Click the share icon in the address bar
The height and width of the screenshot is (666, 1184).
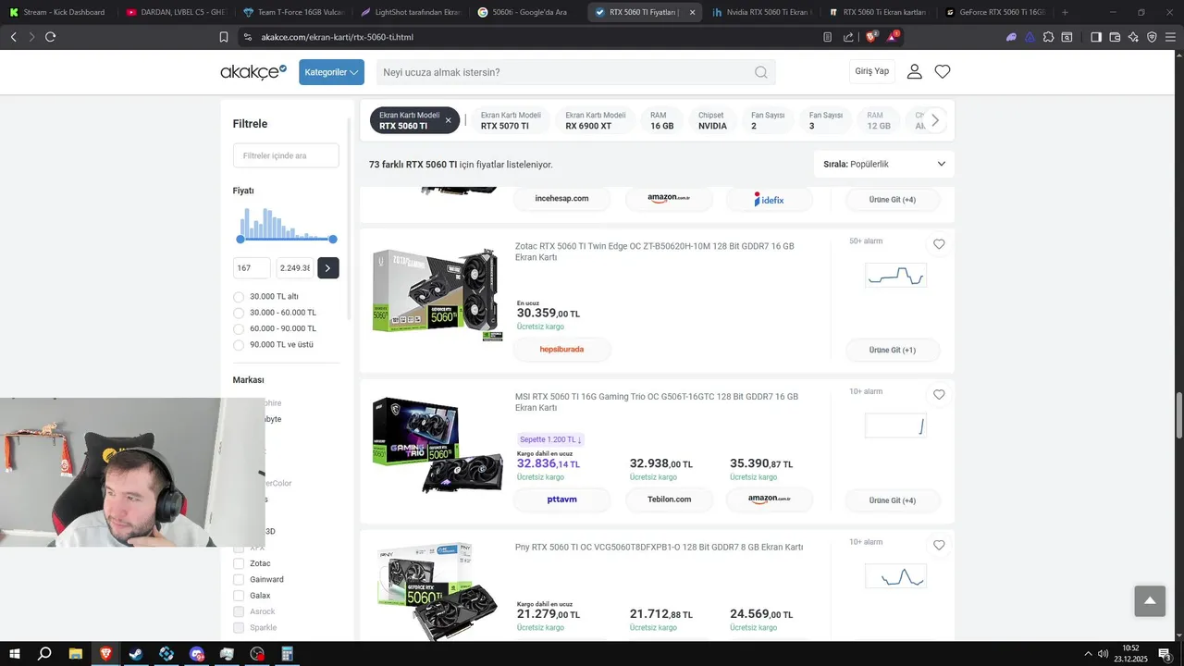(x=848, y=37)
